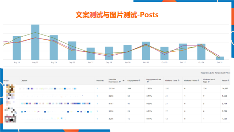This screenshot has height=132, width=234.
Task: Click the bar above Aug 15
Action: pos(17,48)
